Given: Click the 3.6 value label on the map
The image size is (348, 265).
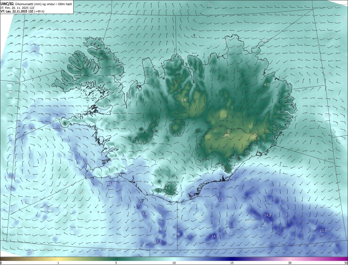Looking at the screenshot, I should tap(184, 100).
